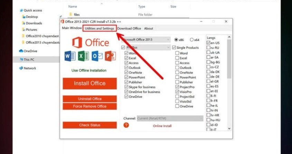This screenshot has height=154, width=292.
Task: Click the Office logo icon in title bar
Action: pyautogui.click(x=62, y=21)
